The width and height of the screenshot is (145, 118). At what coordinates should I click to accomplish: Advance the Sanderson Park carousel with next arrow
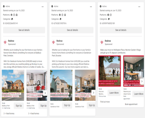pyautogui.click(x=93, y=93)
